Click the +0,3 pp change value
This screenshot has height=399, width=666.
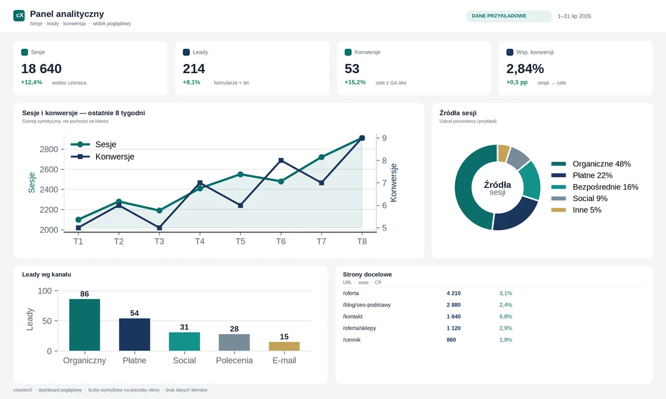(x=517, y=82)
